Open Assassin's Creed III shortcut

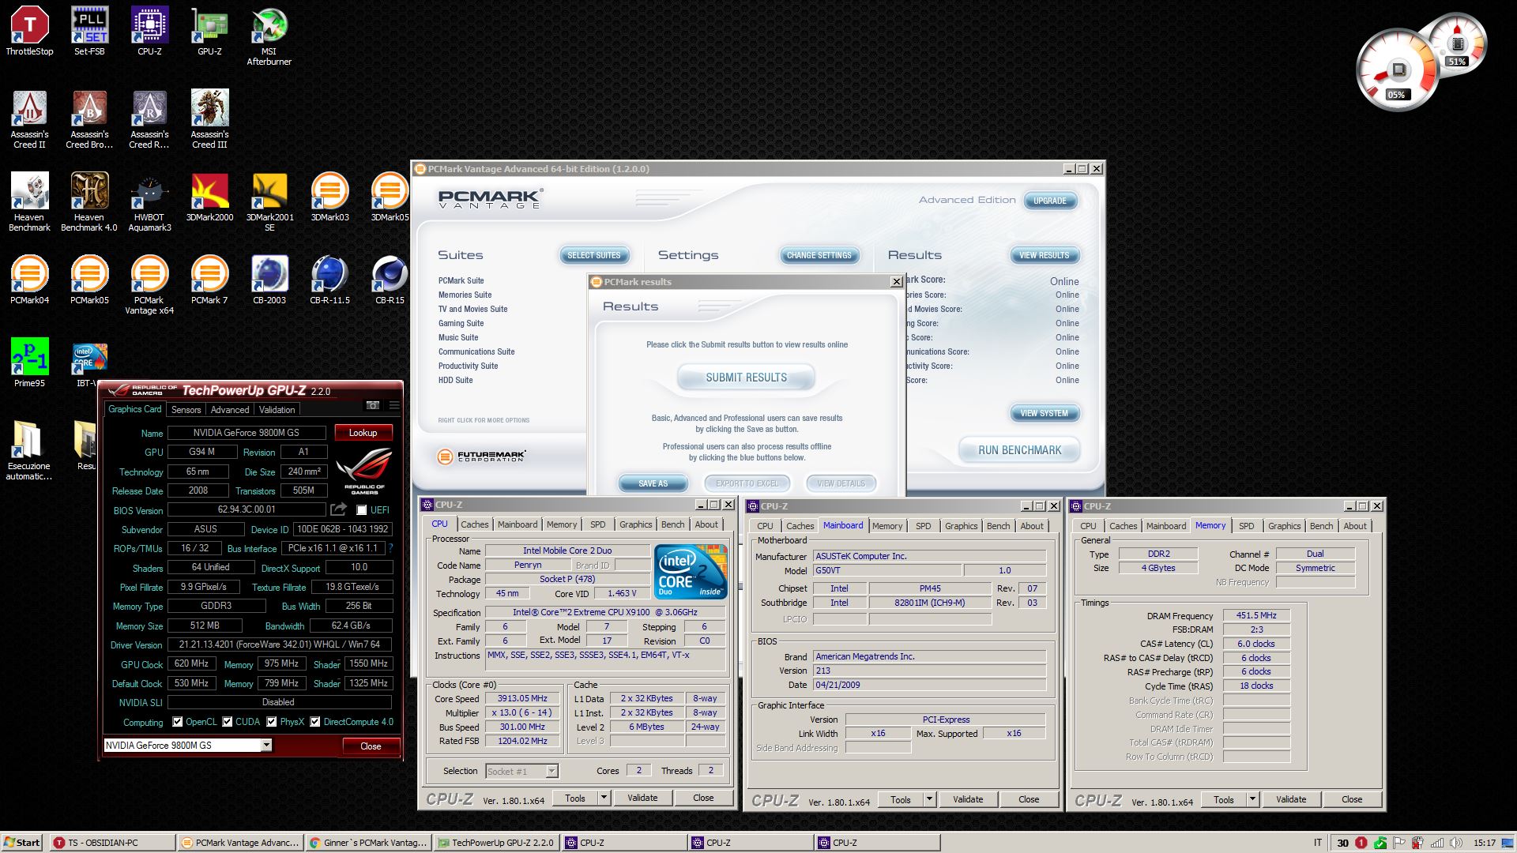pyautogui.click(x=209, y=119)
